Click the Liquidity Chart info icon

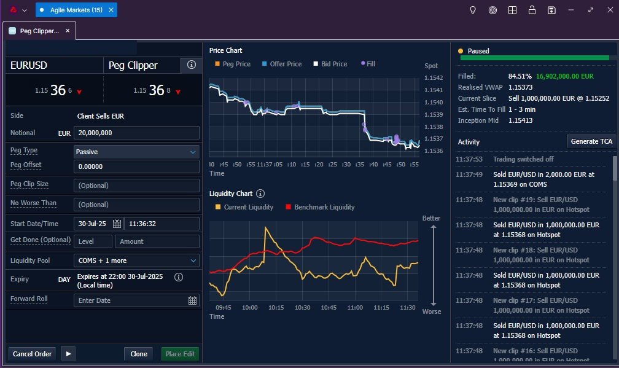pyautogui.click(x=260, y=194)
